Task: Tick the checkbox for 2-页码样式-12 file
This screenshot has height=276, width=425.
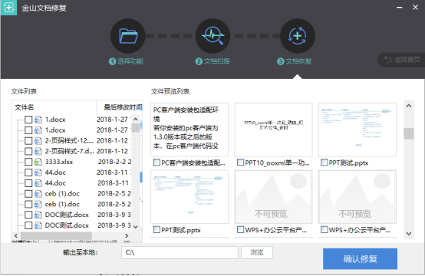Action: click(28, 141)
